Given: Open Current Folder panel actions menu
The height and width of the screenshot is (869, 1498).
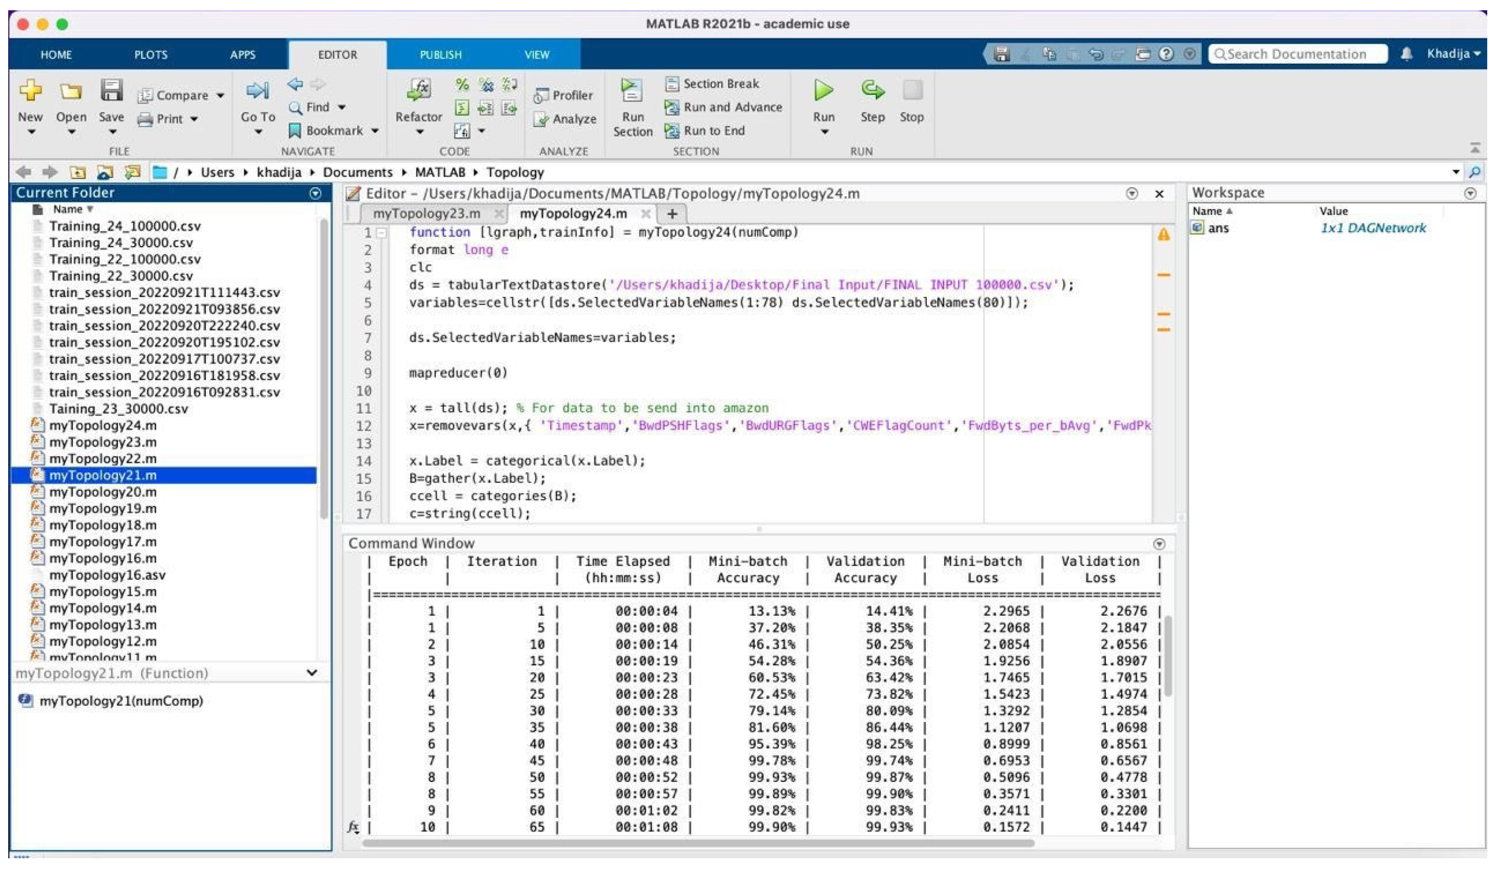Looking at the screenshot, I should click(x=316, y=193).
